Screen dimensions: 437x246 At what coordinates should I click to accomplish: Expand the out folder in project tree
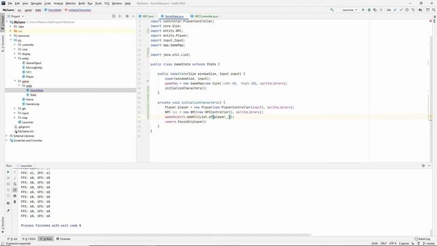coord(11,31)
